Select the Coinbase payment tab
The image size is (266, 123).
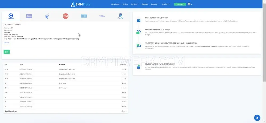pyautogui.click(x=11, y=16)
